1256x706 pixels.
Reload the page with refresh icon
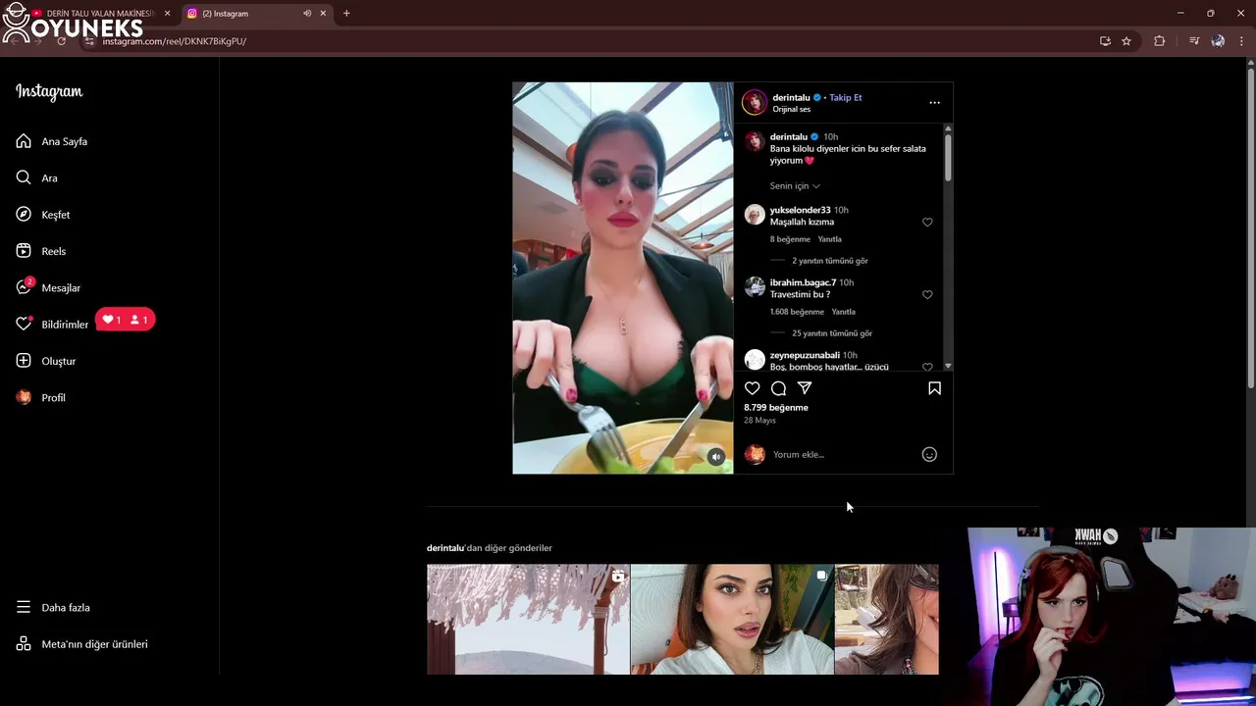click(61, 41)
